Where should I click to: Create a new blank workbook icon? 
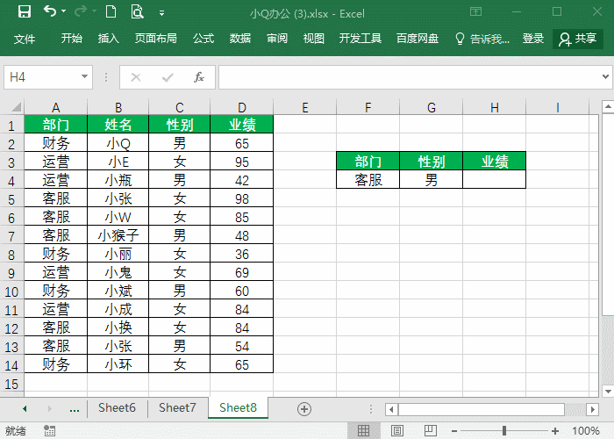click(111, 11)
